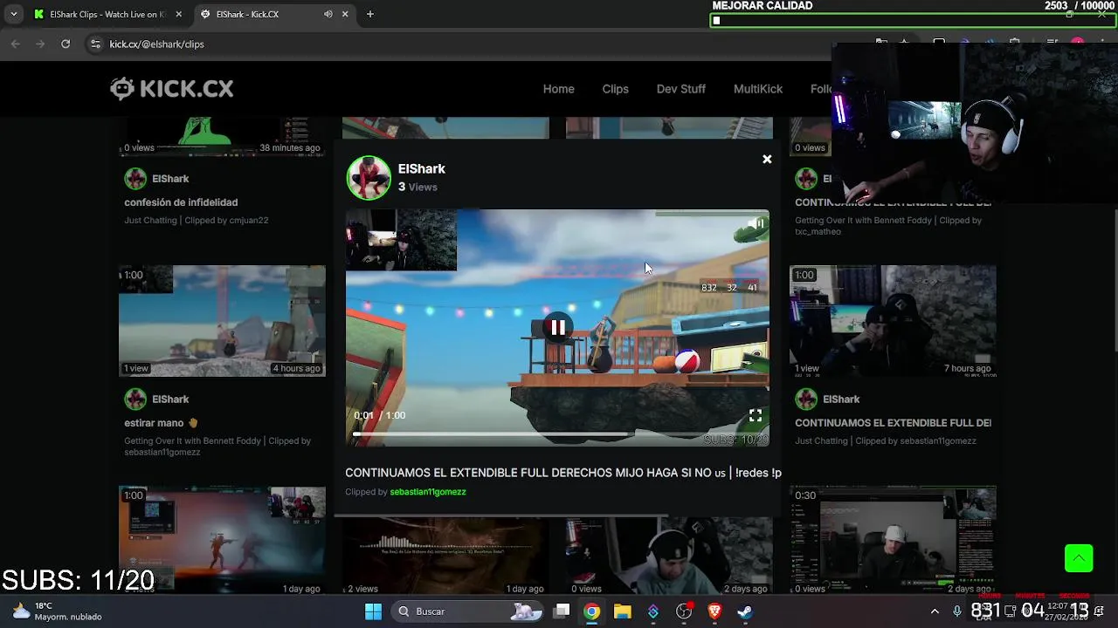Open ElShark avatar on the sebastian11gomezz Just Chatting card
The height and width of the screenshot is (628, 1118).
pos(806,399)
